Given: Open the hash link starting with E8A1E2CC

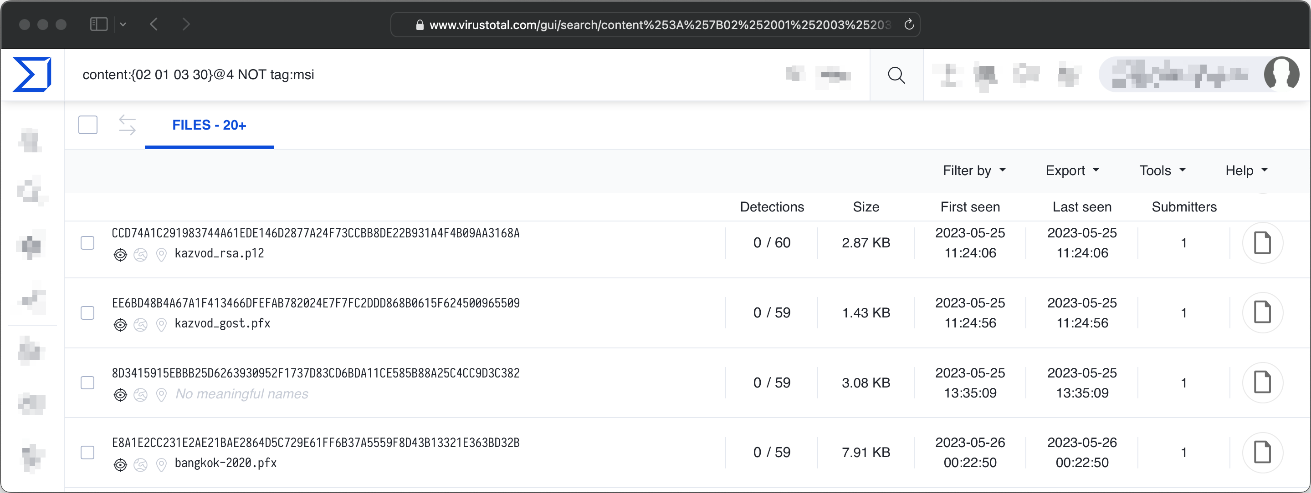Looking at the screenshot, I should [x=316, y=443].
